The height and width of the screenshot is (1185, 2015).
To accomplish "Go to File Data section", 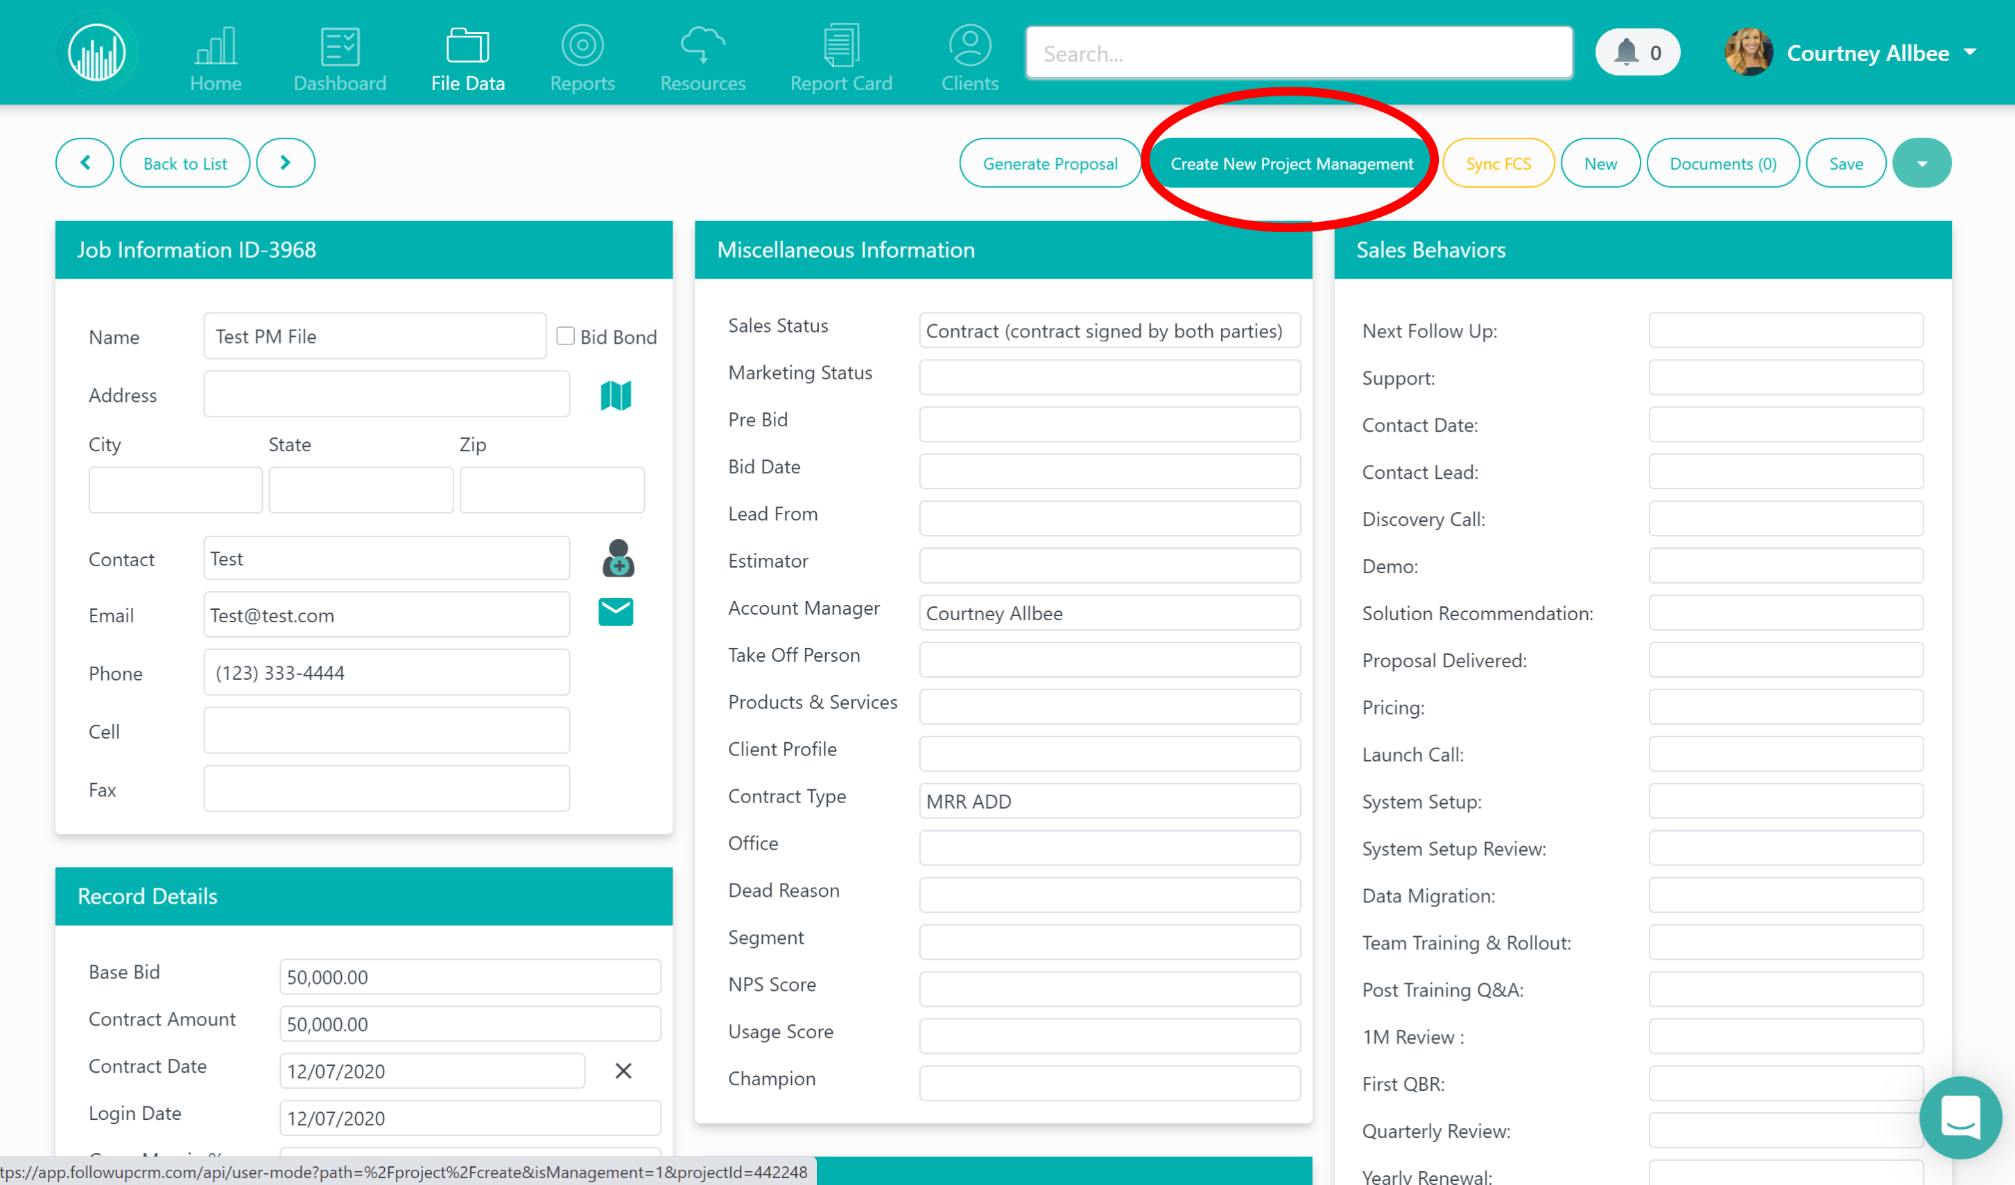I will coord(468,58).
